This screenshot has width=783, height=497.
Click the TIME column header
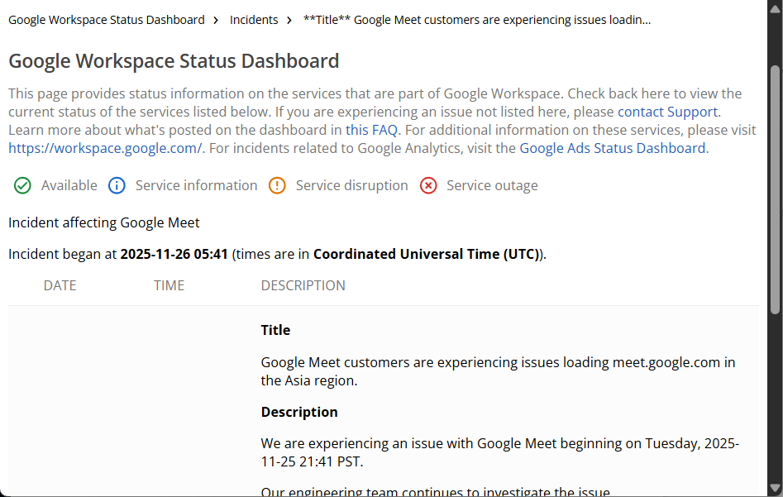169,284
